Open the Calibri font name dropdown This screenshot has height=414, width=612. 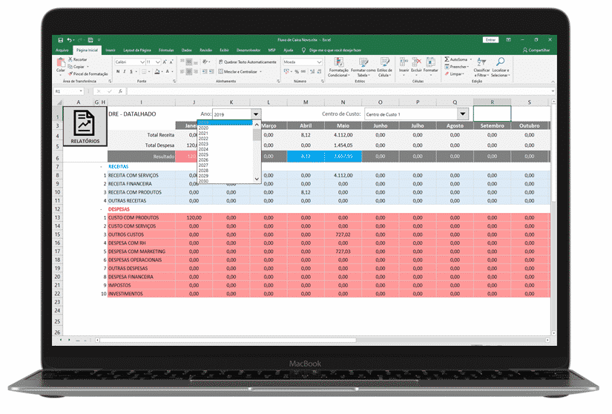click(x=142, y=62)
